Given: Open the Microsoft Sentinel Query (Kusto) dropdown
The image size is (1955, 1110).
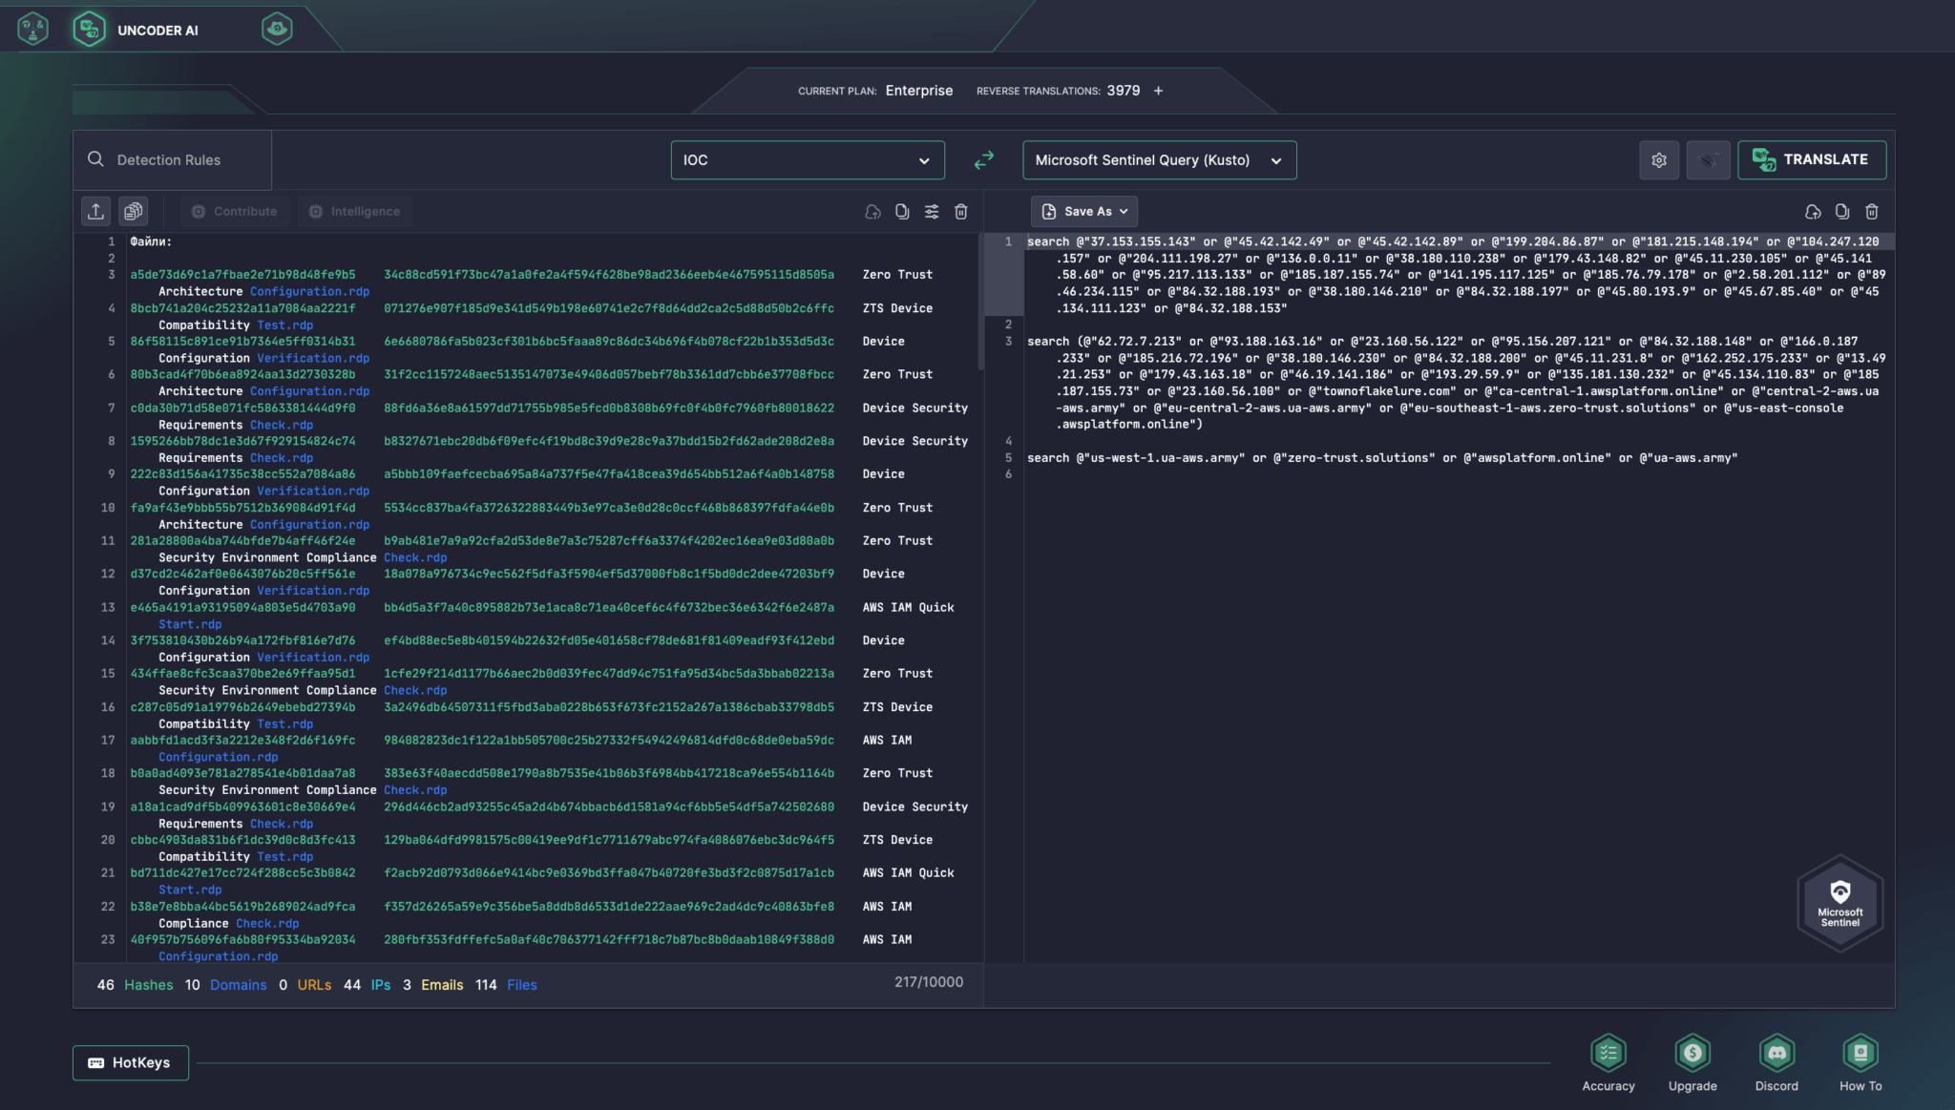Looking at the screenshot, I should tap(1158, 159).
